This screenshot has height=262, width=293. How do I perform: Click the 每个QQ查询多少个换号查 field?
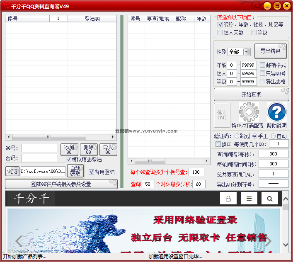coord(196,172)
